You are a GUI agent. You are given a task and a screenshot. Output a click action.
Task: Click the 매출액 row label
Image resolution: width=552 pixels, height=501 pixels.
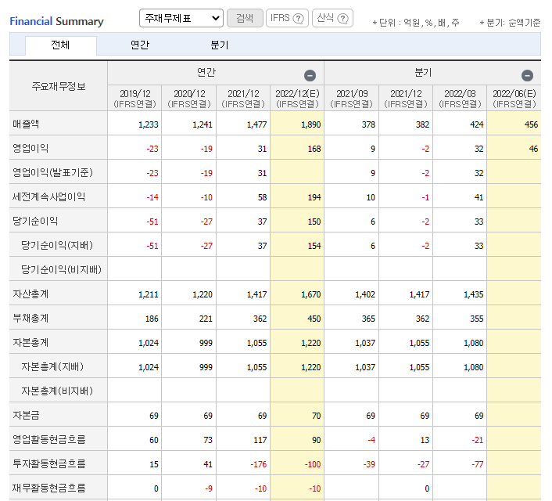click(26, 124)
